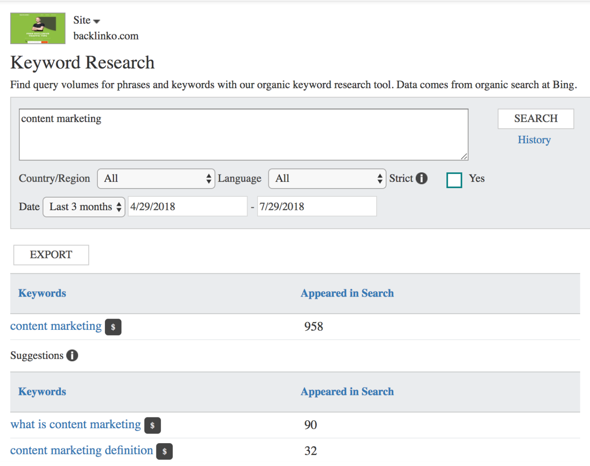Click the dollar icon after "content marketing definition"
This screenshot has width=590, height=466.
(164, 451)
